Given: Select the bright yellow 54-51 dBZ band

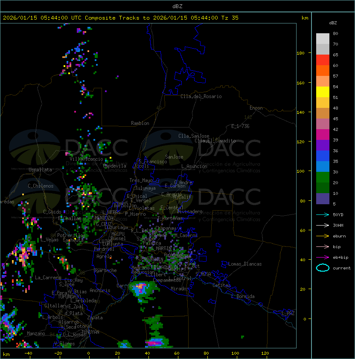Looking at the screenshot, I should pyautogui.click(x=323, y=92).
